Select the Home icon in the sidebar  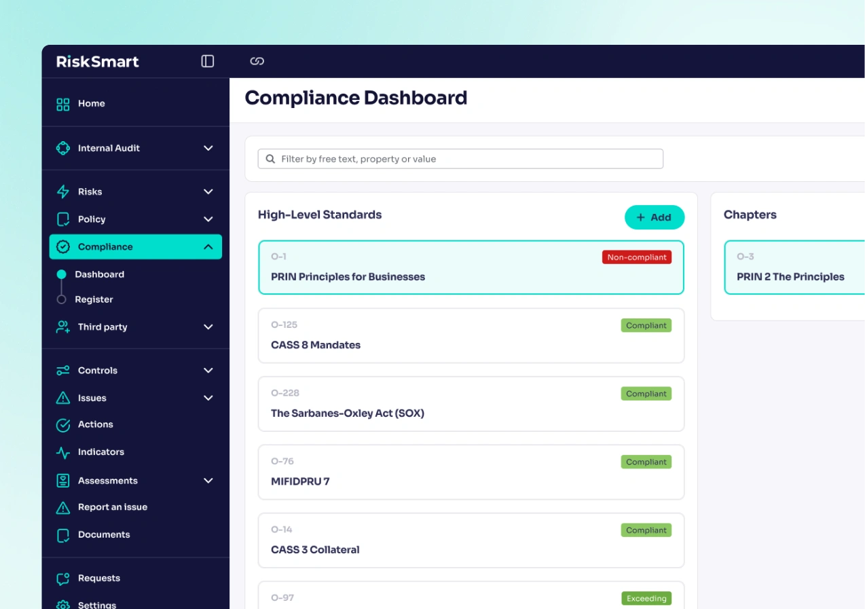point(62,103)
